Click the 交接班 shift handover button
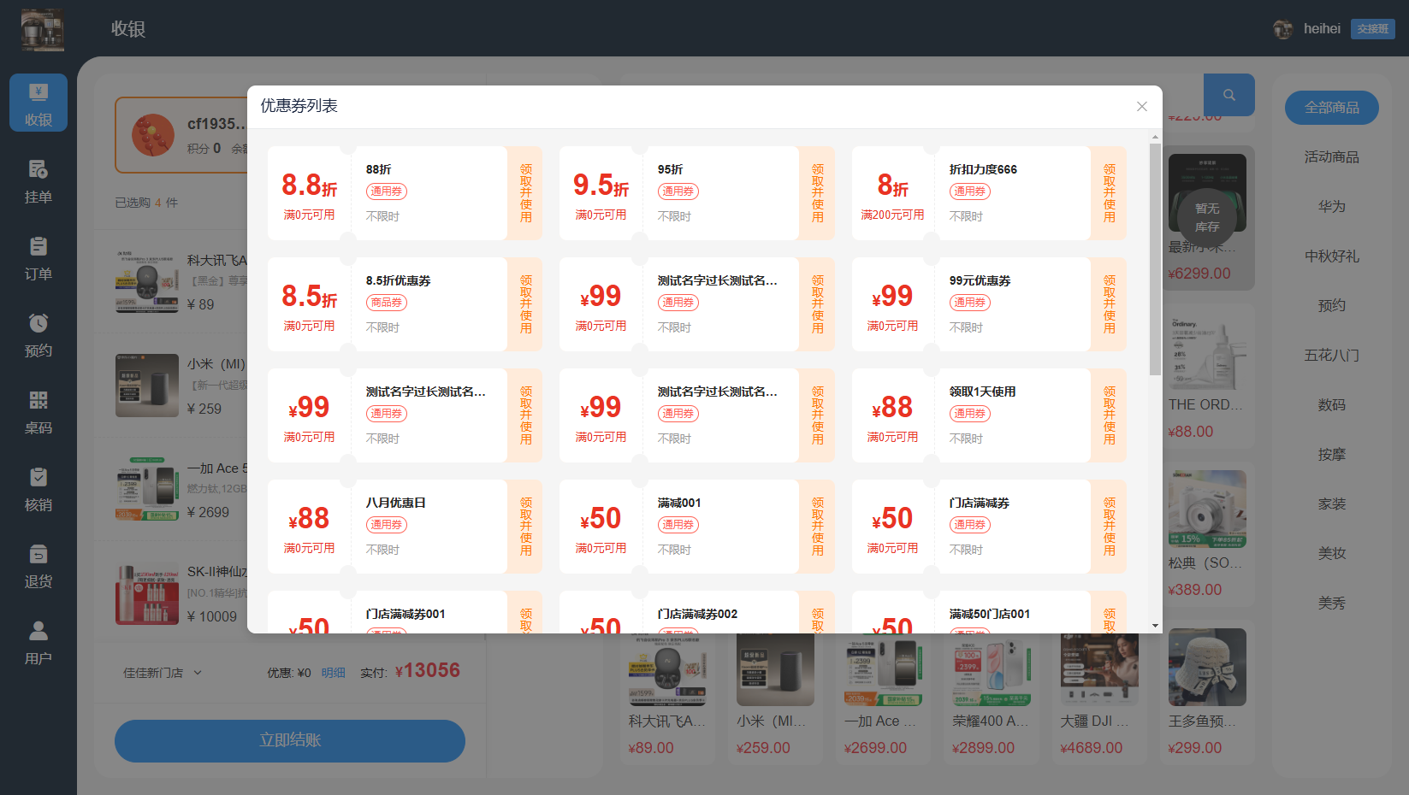This screenshot has width=1409, height=795. pos(1373,29)
